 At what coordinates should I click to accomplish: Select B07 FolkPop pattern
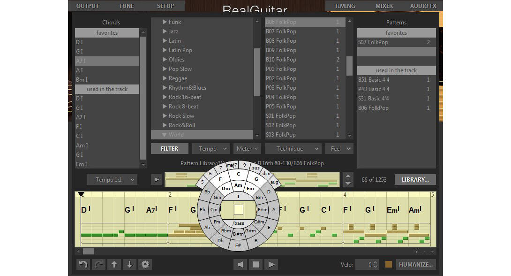(305, 31)
